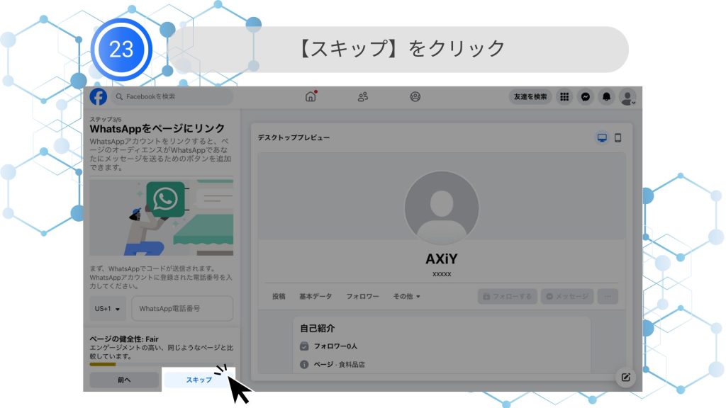Screen dimensions: 726x408
Task: Open the Friends icon in top bar
Action: [363, 97]
